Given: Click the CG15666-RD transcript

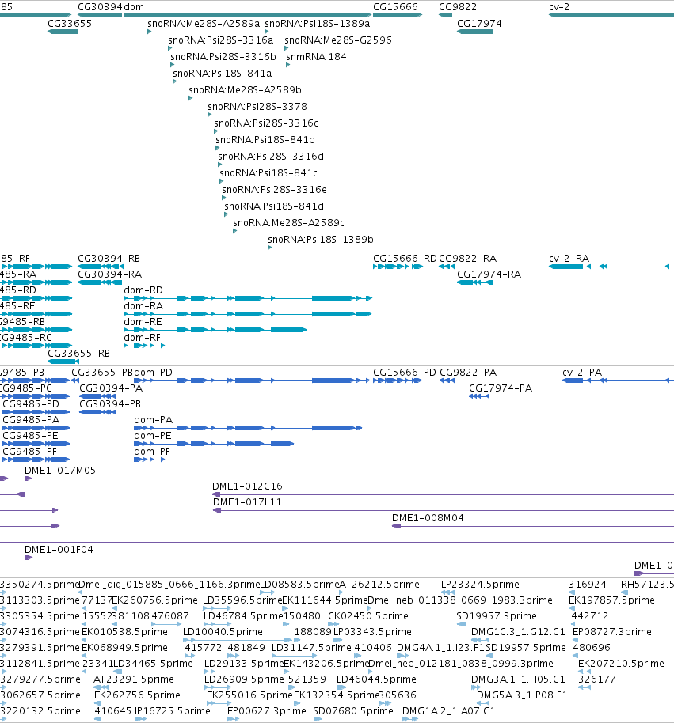Looking at the screenshot, I should click(x=398, y=267).
